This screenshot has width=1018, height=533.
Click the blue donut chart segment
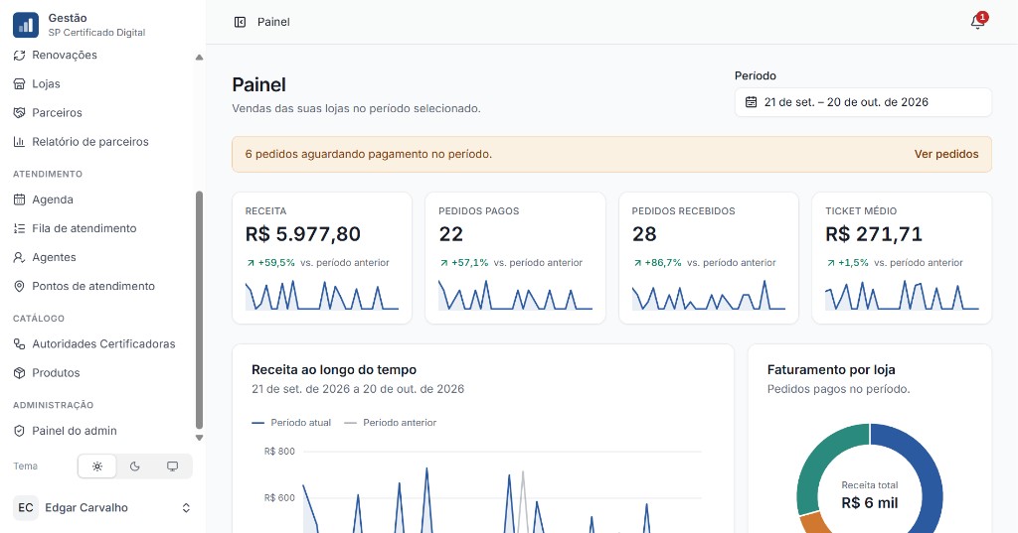930,479
